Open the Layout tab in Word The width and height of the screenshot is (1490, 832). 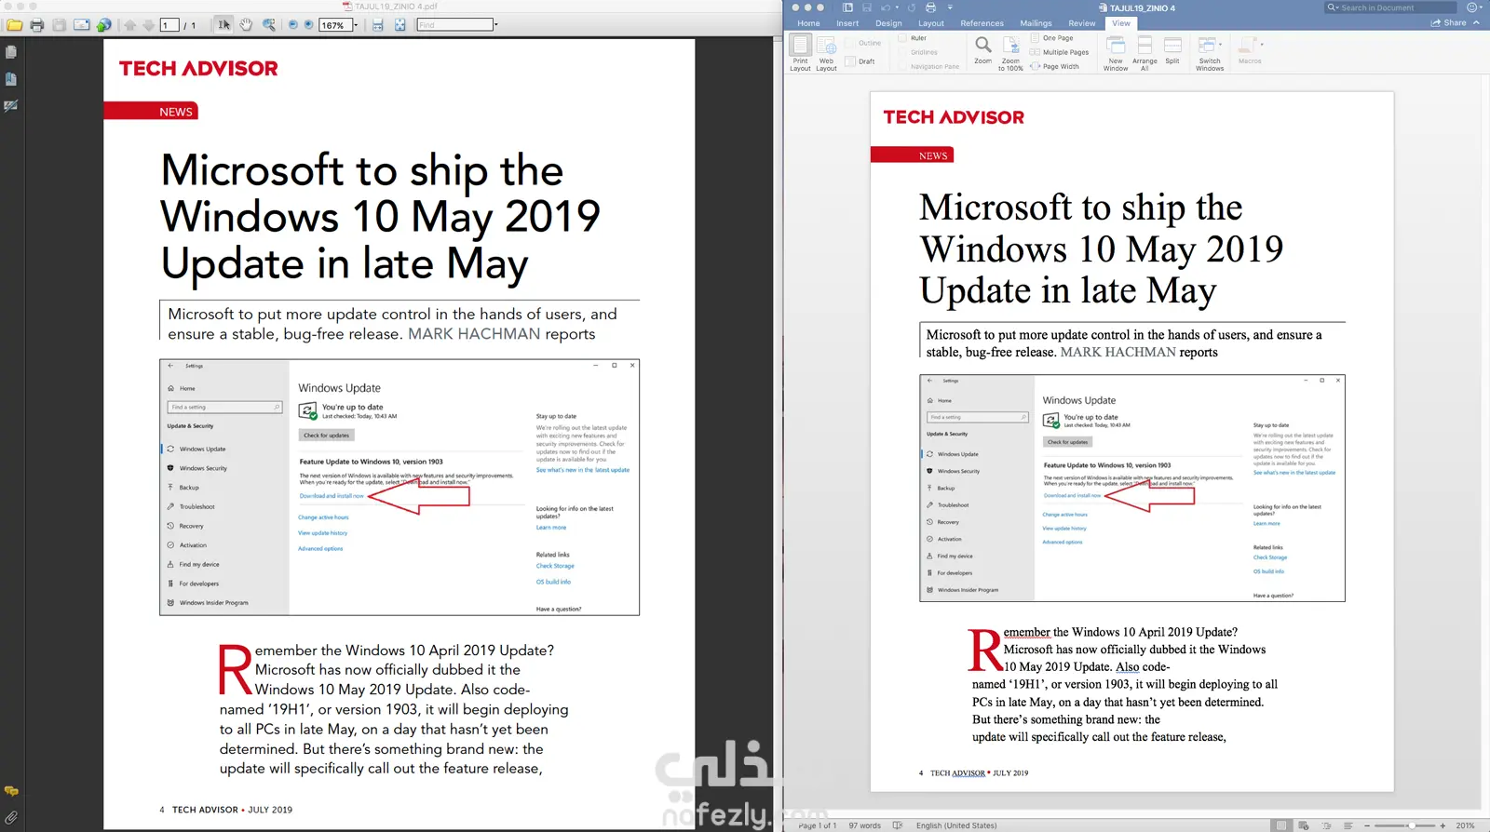click(931, 23)
